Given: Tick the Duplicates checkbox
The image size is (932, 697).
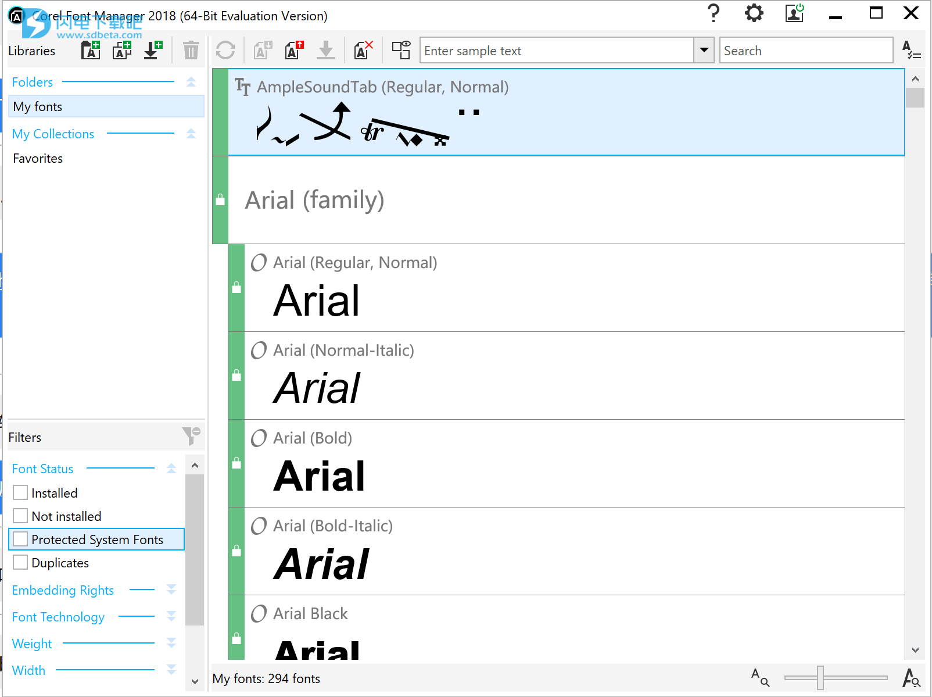Looking at the screenshot, I should (20, 563).
